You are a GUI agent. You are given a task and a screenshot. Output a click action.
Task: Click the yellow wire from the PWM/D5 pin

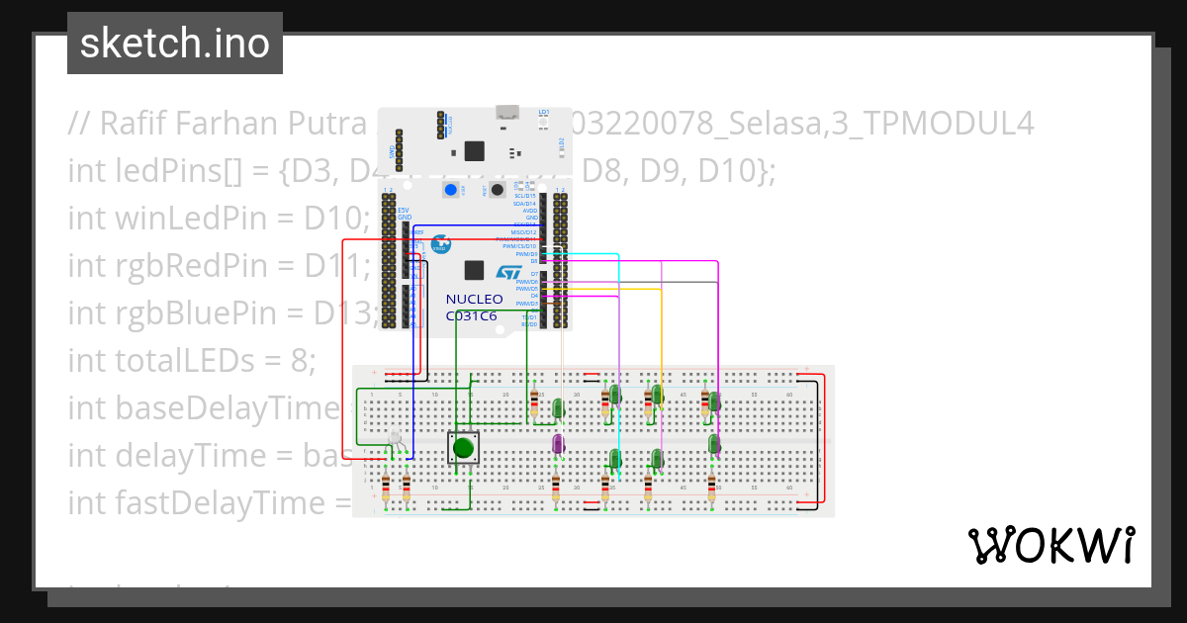click(x=613, y=290)
